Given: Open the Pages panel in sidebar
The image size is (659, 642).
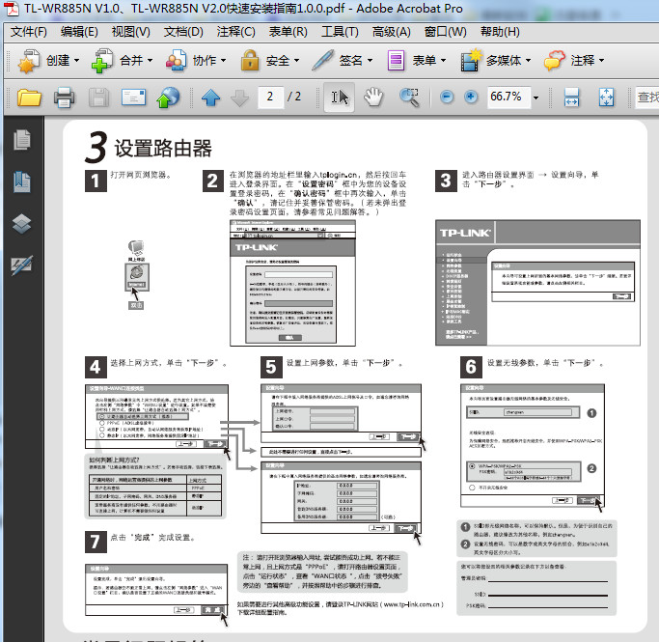Looking at the screenshot, I should click(x=22, y=140).
